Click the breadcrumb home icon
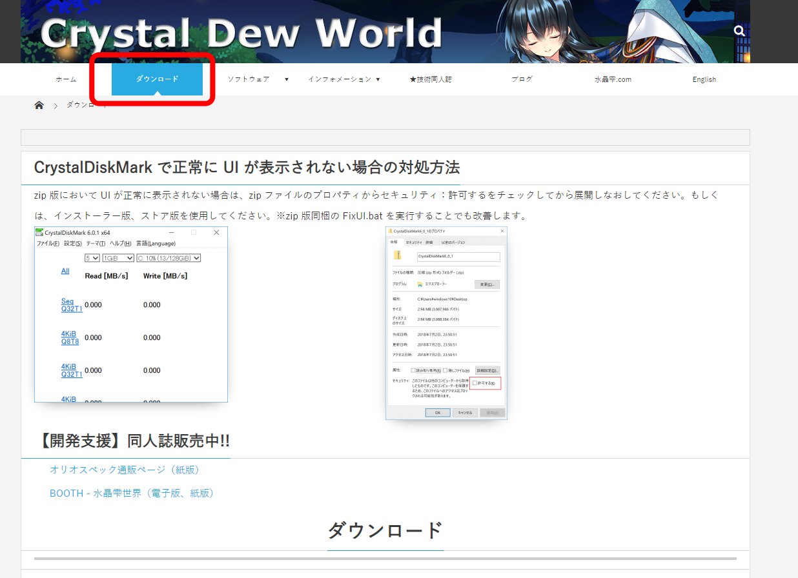 (39, 105)
